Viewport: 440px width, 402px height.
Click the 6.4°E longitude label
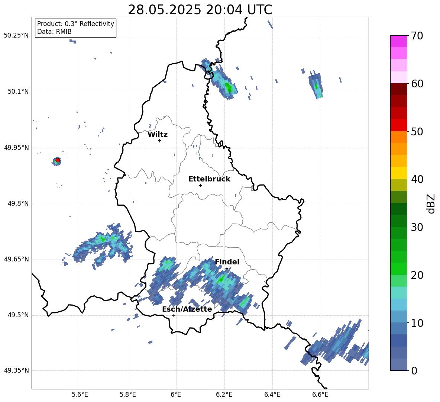click(272, 395)
